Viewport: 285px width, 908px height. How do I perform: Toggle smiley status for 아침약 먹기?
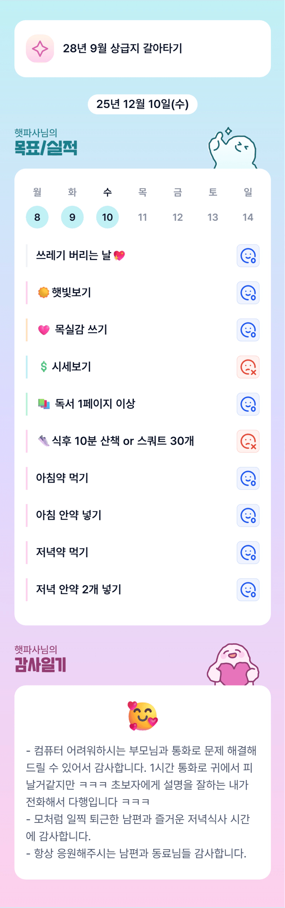pos(248,478)
